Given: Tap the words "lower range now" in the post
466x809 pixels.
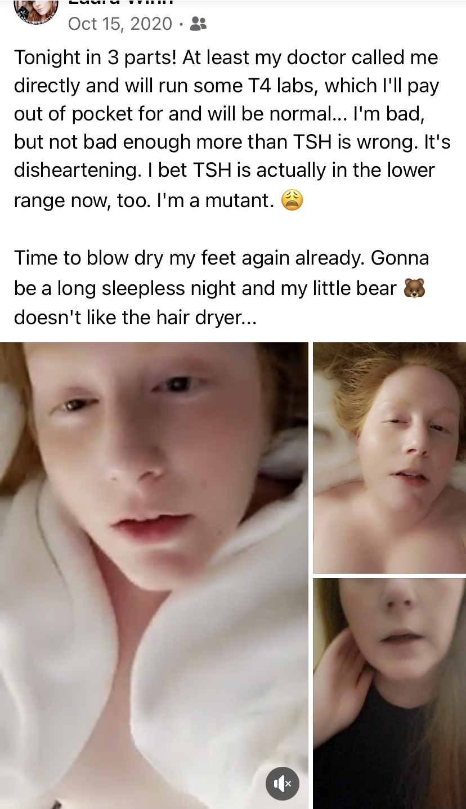Looking at the screenshot, I should [x=224, y=185].
